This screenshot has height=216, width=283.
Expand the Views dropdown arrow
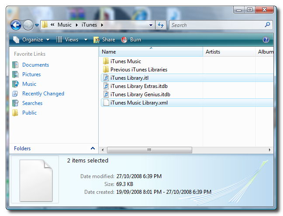click(86, 40)
